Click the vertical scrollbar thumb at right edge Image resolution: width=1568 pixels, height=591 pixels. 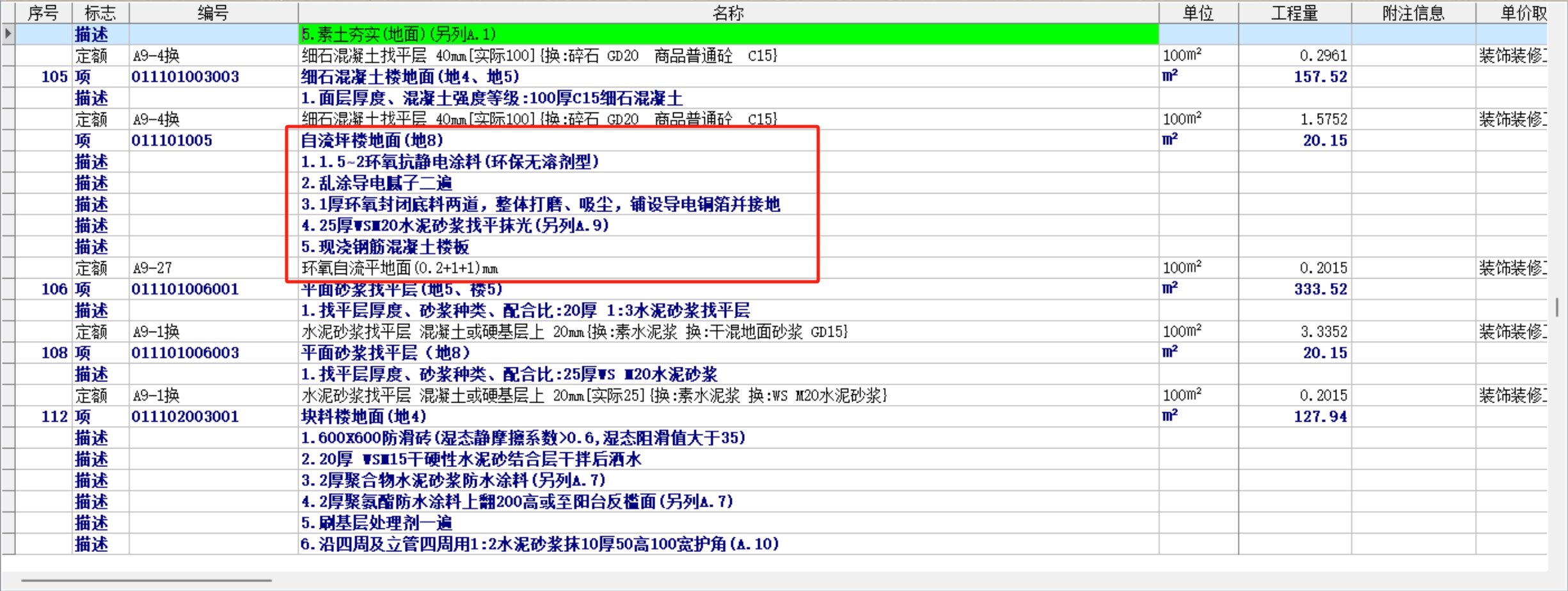pyautogui.click(x=1557, y=307)
